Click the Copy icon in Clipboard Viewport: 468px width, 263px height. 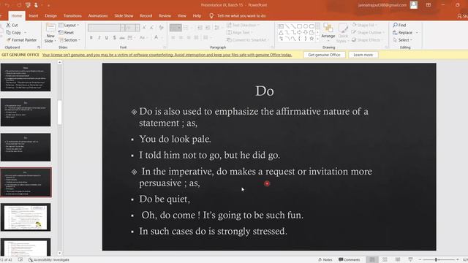(8, 32)
